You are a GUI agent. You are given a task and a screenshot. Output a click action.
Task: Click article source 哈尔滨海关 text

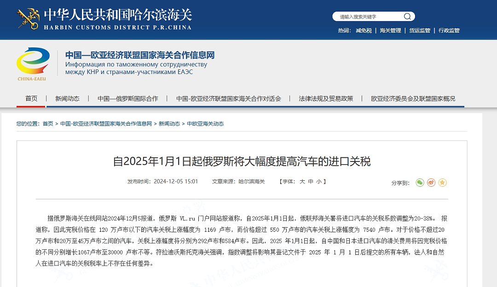pos(251,182)
